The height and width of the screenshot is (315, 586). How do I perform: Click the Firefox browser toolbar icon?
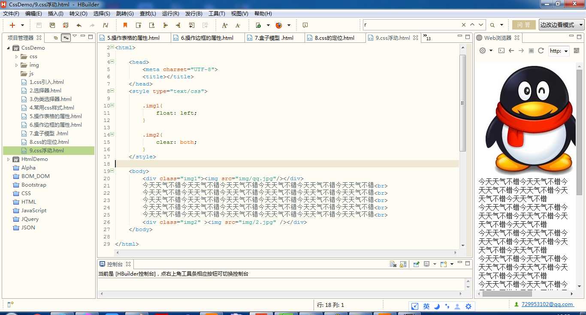pos(279,25)
